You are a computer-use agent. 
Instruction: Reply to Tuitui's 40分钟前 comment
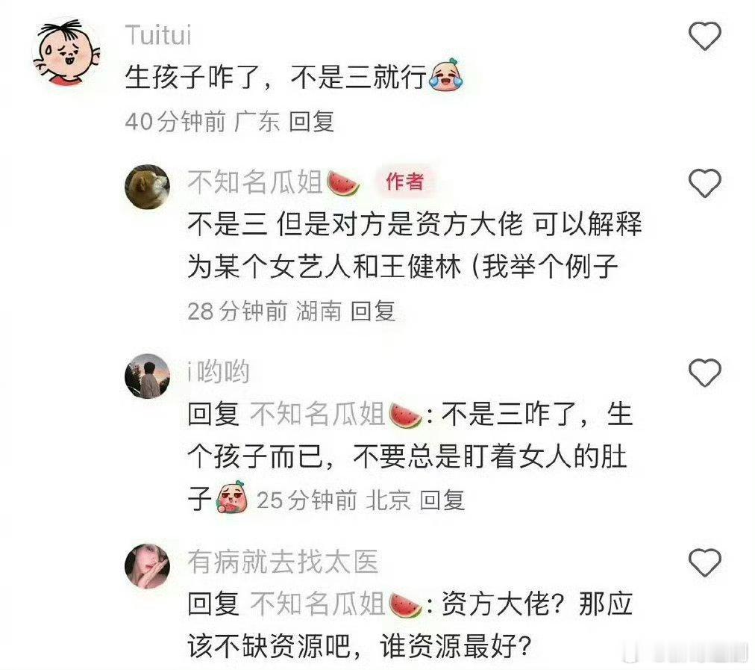point(311,121)
